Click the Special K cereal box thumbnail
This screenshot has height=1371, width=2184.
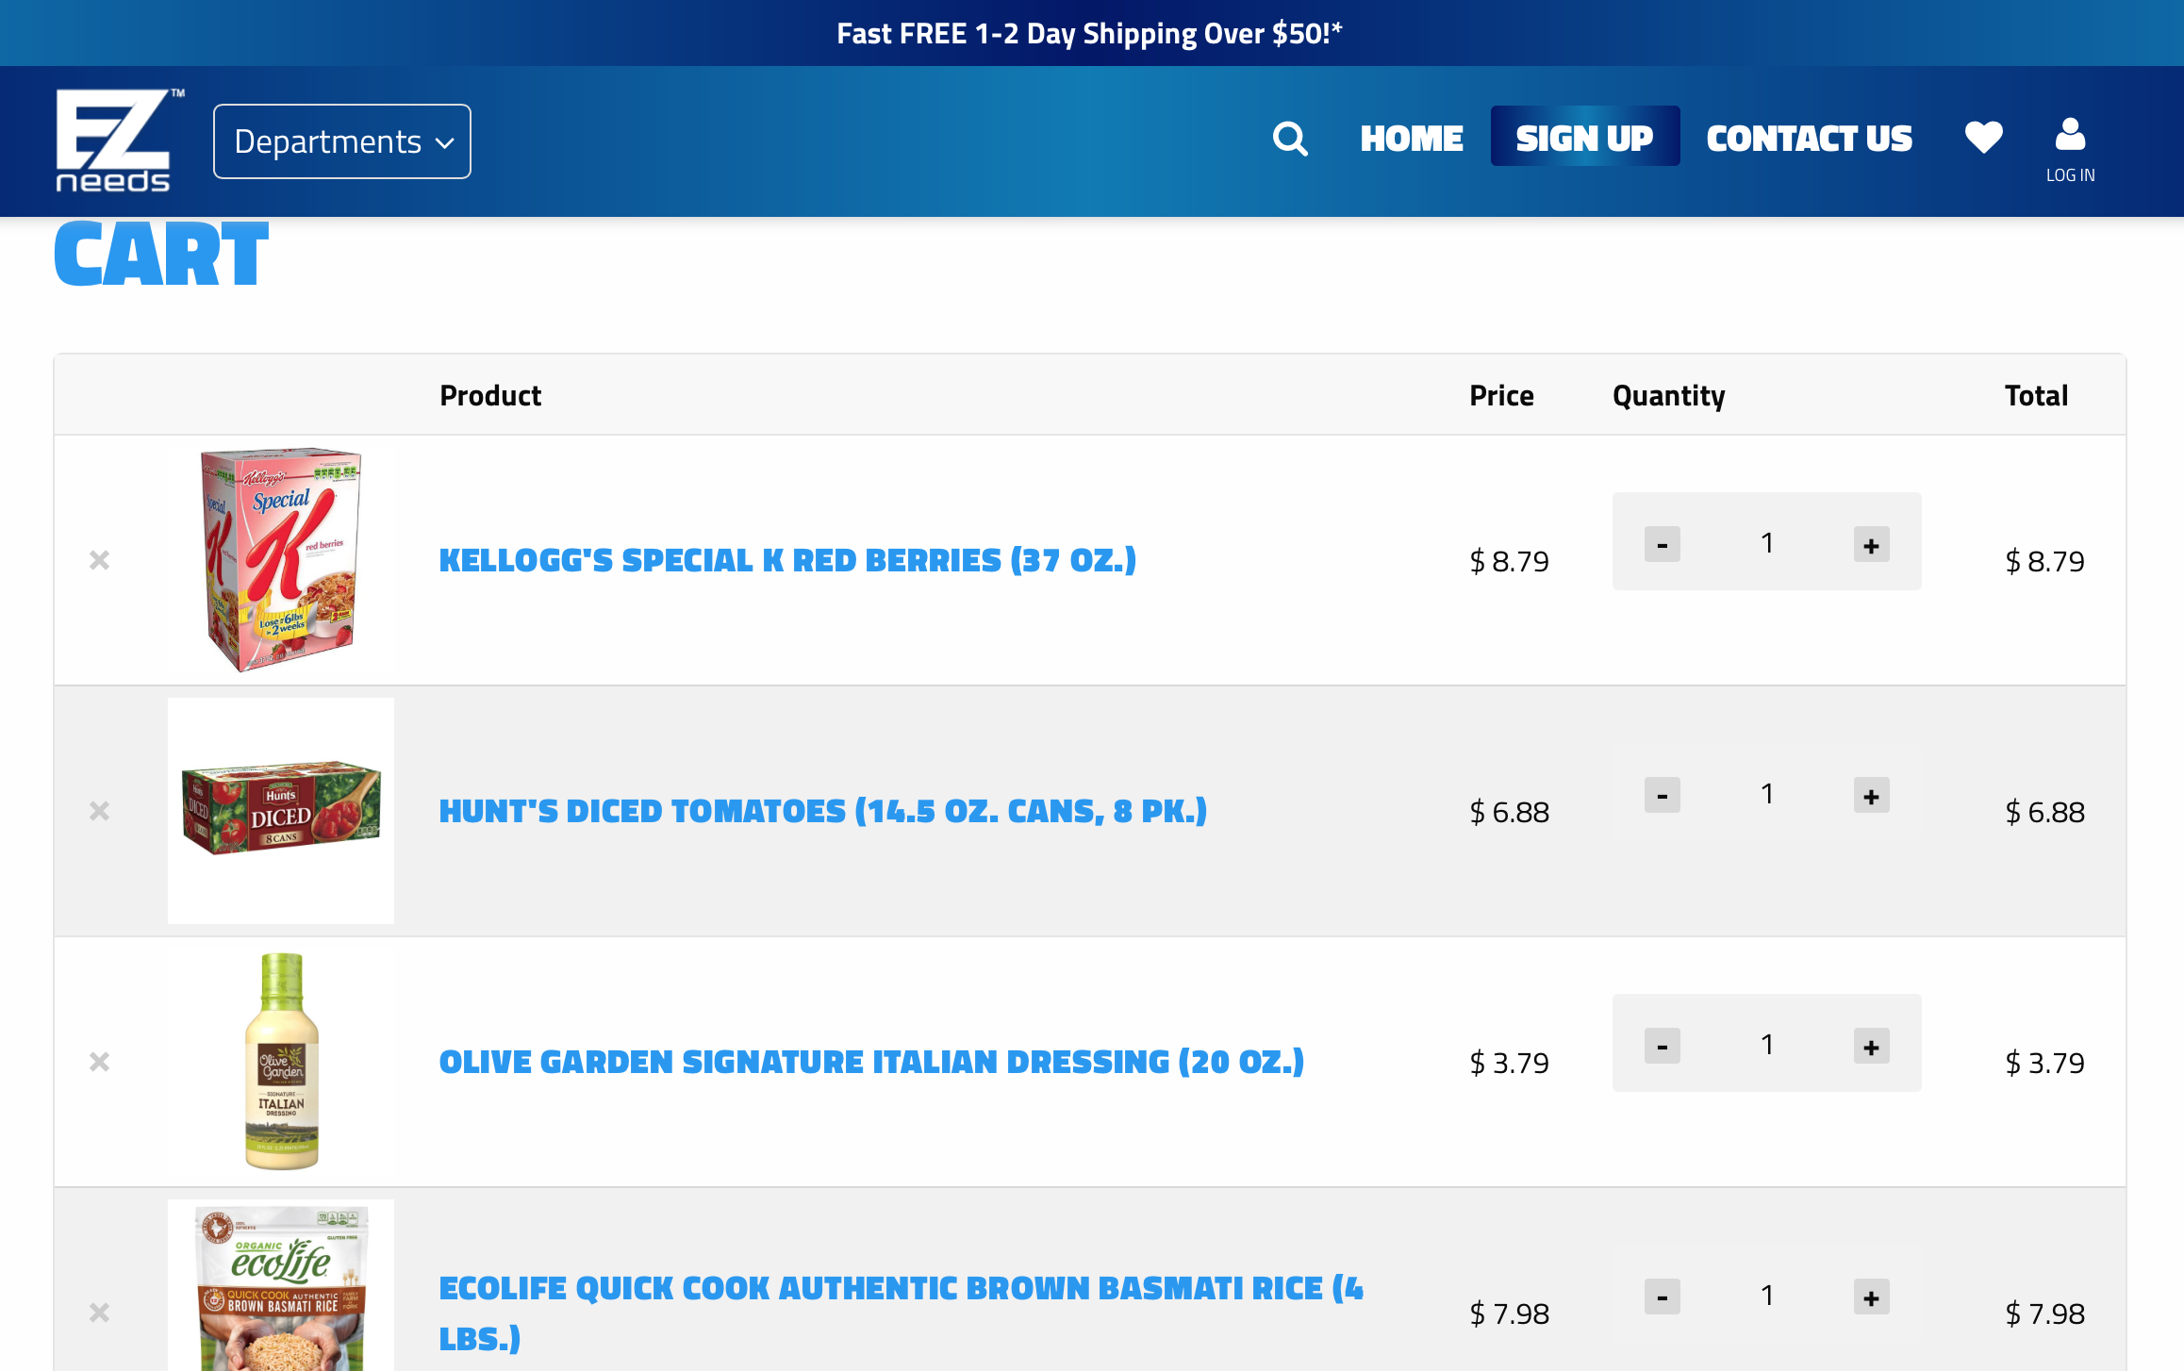pos(281,560)
